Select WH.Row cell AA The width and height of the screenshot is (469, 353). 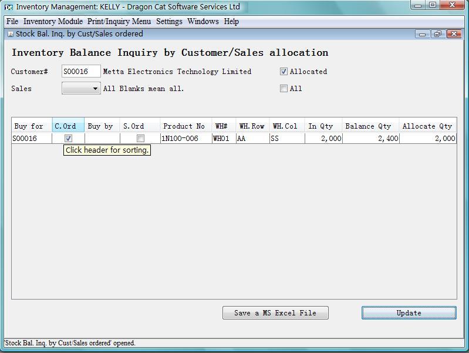pyautogui.click(x=253, y=139)
